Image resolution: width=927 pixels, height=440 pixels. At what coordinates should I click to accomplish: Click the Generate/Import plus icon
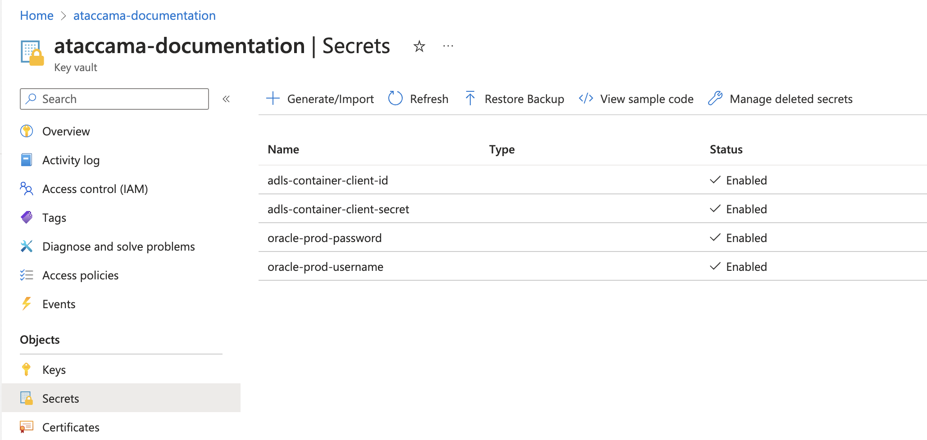coord(273,99)
